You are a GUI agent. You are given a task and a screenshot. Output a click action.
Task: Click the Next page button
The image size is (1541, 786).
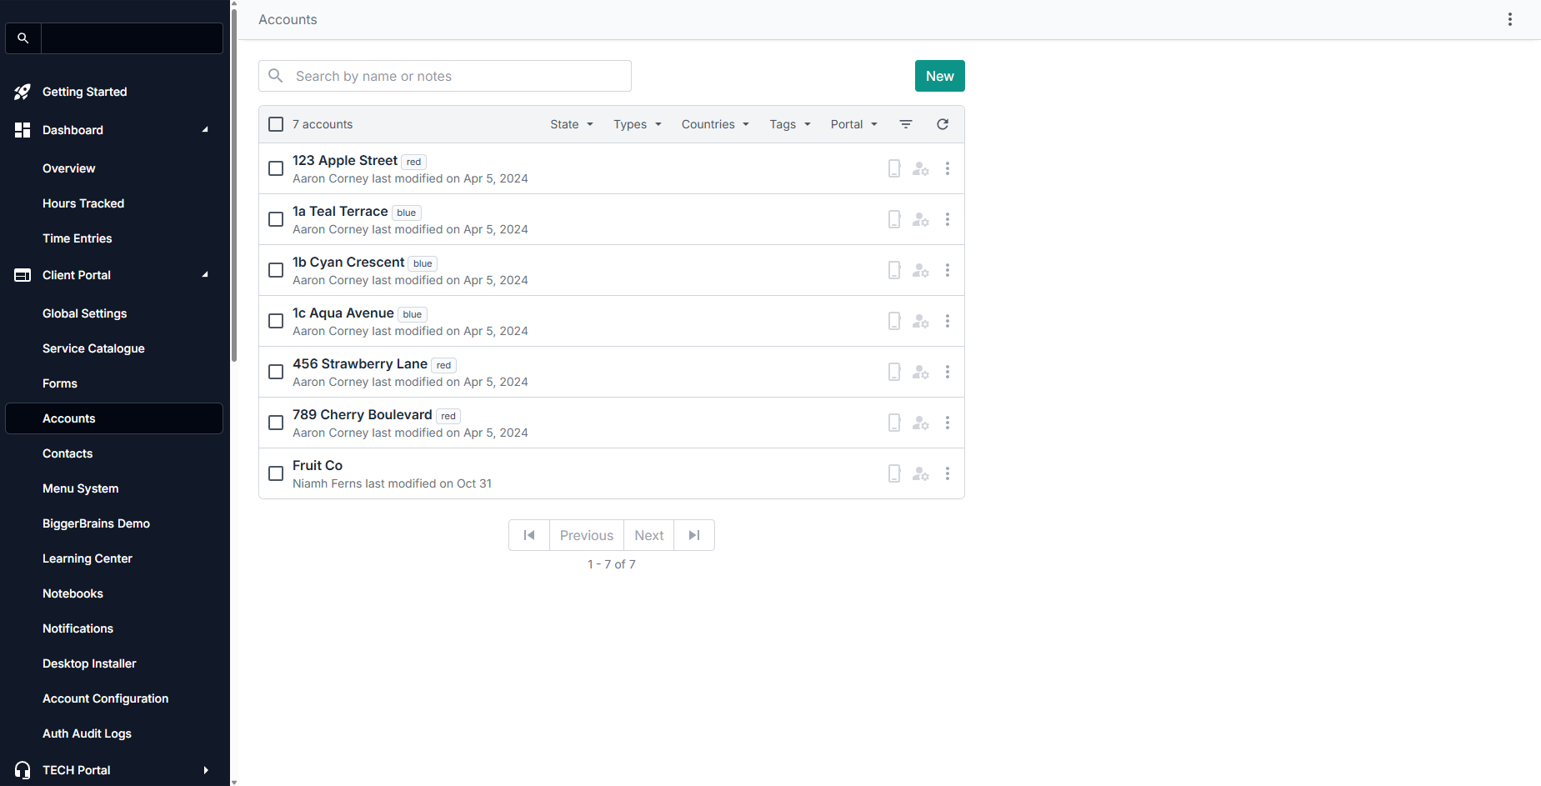(649, 535)
